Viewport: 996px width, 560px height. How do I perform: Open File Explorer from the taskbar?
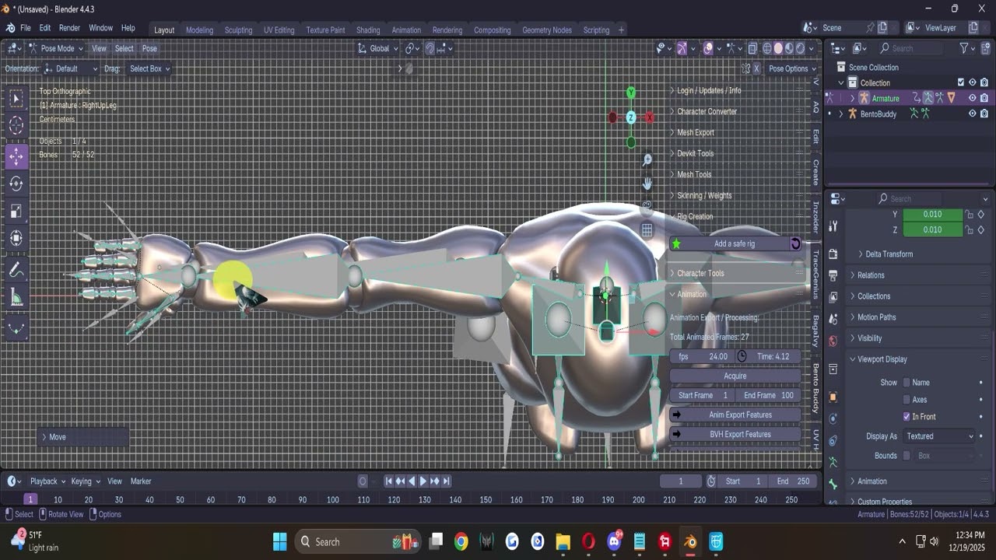coord(563,541)
